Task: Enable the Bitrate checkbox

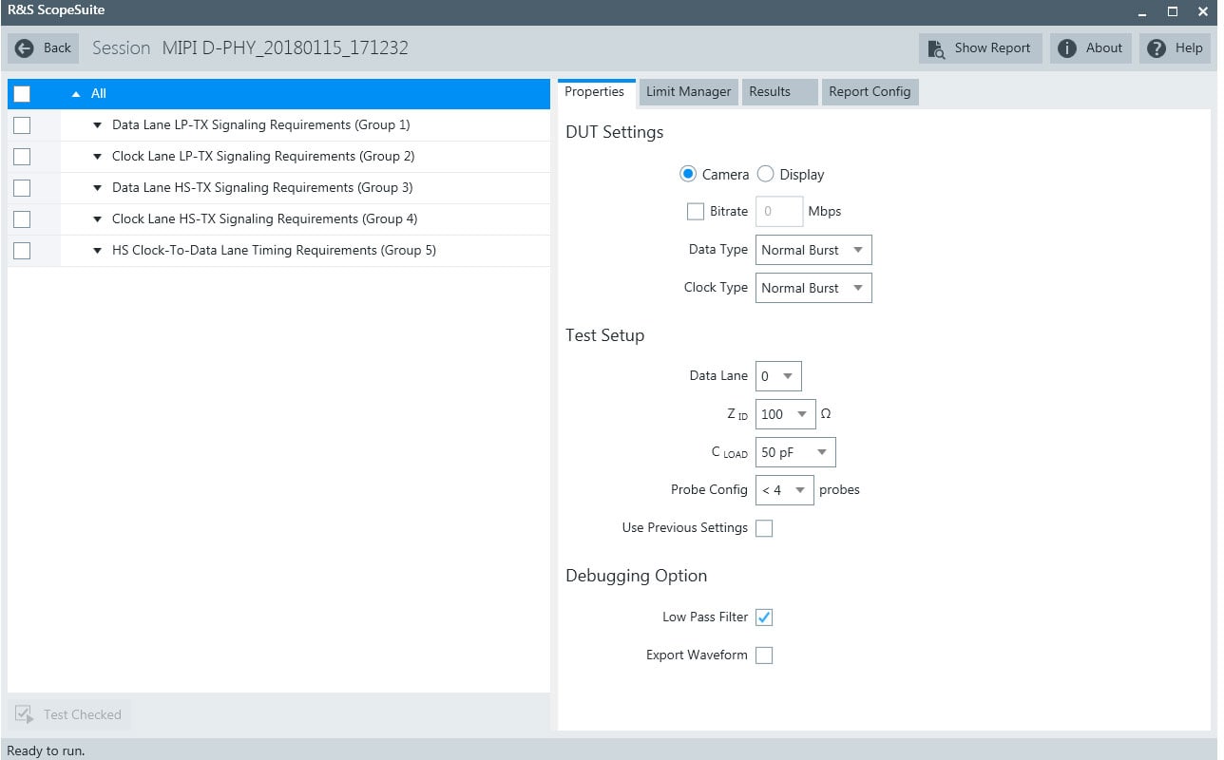Action: tap(695, 211)
